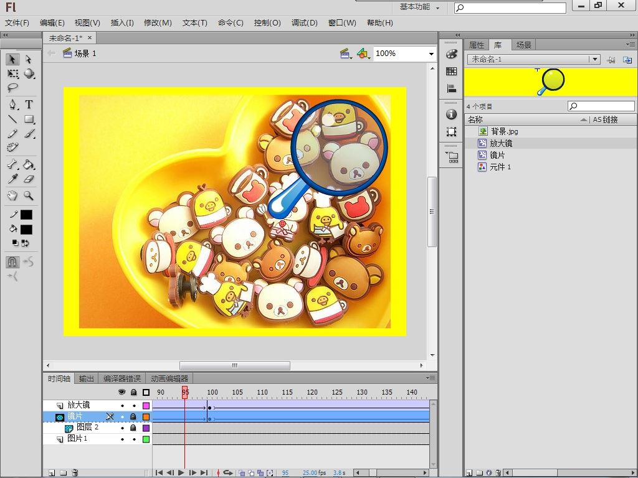
Task: Toggle visibility dot of 放大镜 layer
Action: [x=122, y=406]
